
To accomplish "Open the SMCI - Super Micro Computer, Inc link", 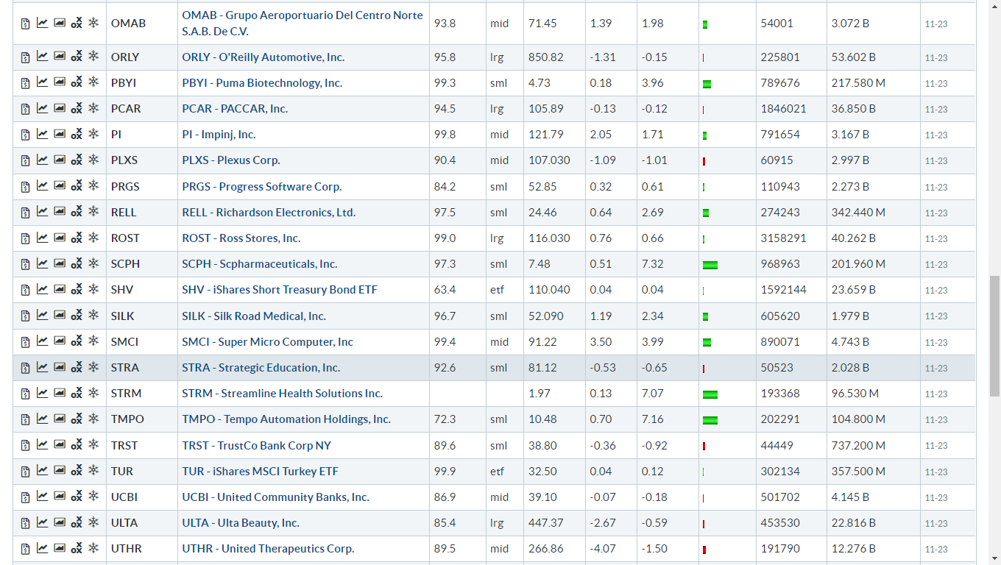I will (x=268, y=341).
